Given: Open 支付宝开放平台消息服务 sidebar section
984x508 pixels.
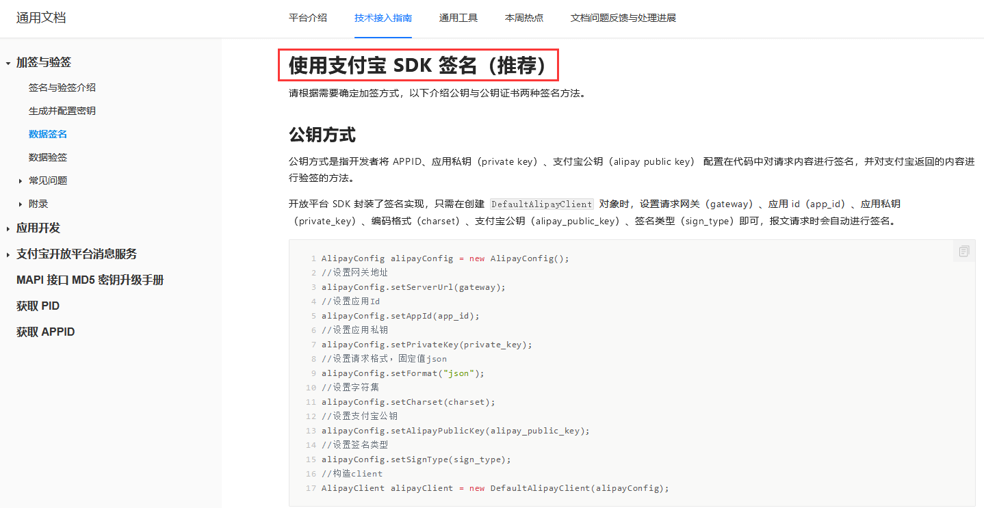Looking at the screenshot, I should 77,254.
